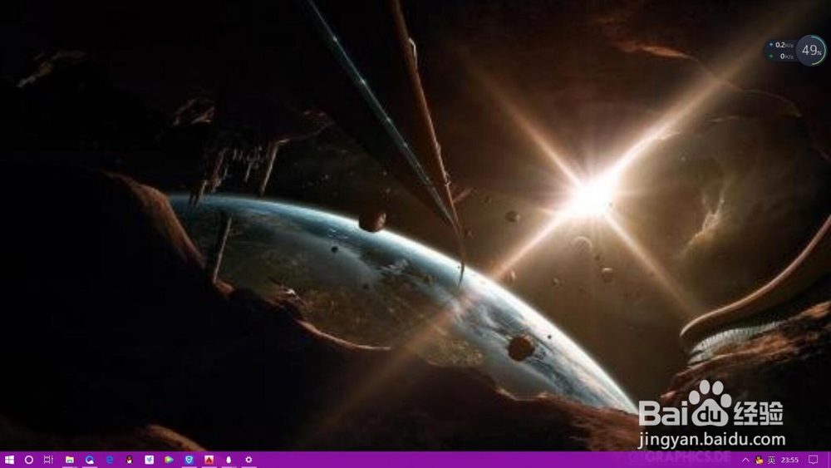The height and width of the screenshot is (468, 831).
Task: Open Microsoft Edge from taskbar
Action: point(110,460)
